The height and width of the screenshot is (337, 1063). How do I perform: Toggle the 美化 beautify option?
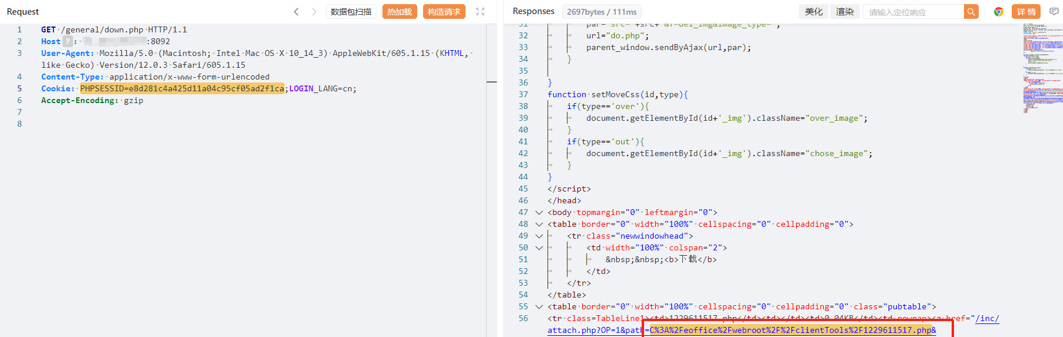(814, 12)
